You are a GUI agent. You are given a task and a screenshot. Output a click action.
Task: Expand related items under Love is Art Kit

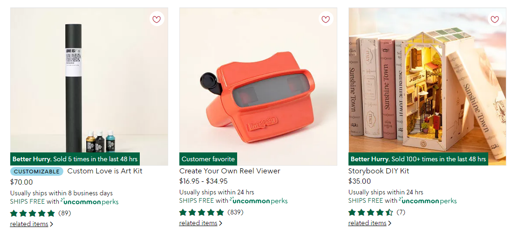click(x=32, y=224)
